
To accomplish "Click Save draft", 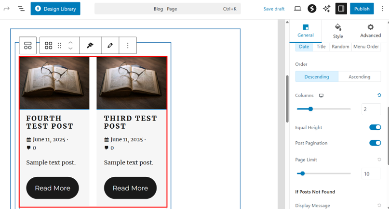I will click(274, 9).
